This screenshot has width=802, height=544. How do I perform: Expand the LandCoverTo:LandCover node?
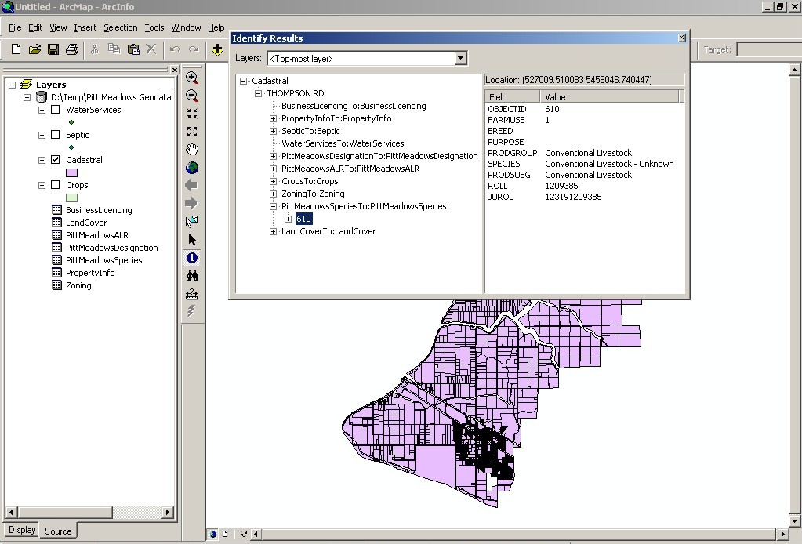click(x=274, y=231)
